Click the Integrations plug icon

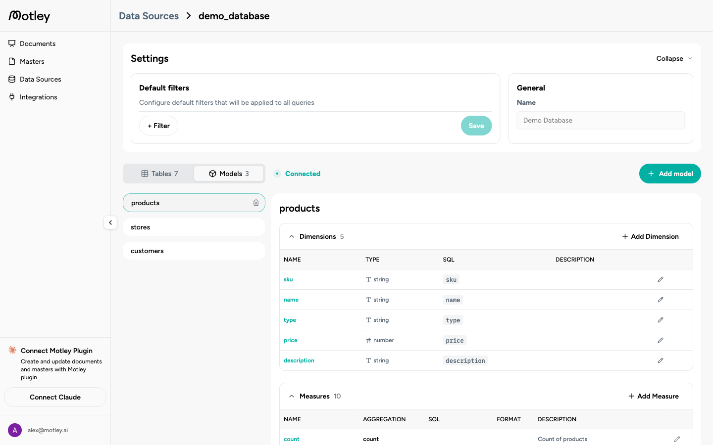12,97
